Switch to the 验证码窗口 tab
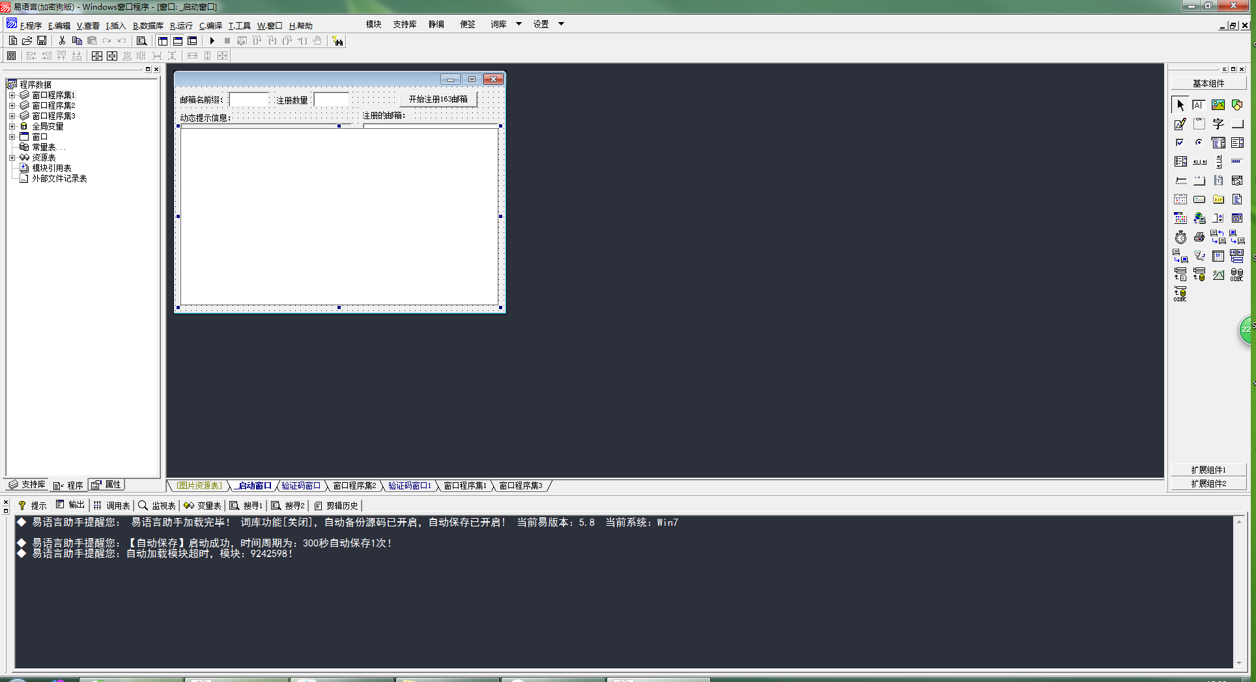Image resolution: width=1256 pixels, height=682 pixels. coord(300,486)
